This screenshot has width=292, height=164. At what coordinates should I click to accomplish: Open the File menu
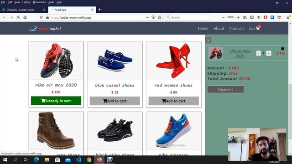pyautogui.click(x=3, y=2)
